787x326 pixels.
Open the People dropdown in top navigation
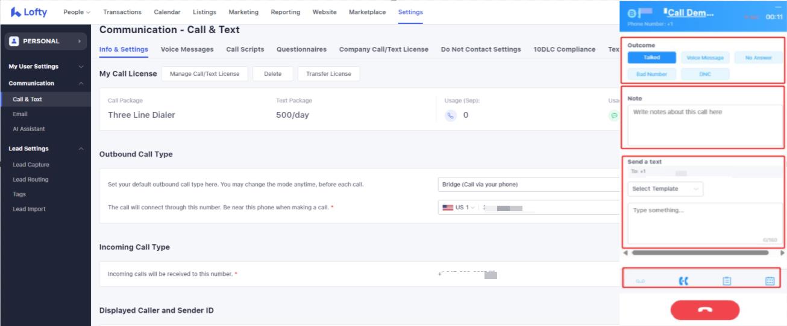pyautogui.click(x=77, y=12)
